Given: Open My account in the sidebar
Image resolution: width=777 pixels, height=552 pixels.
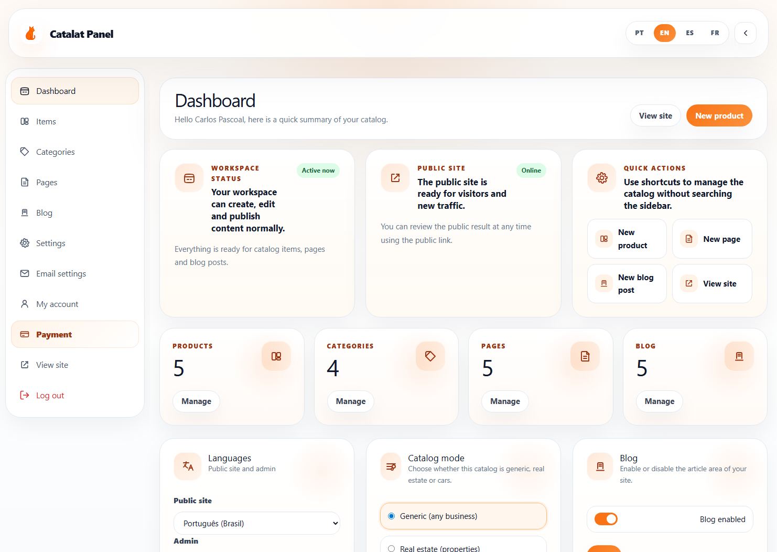Looking at the screenshot, I should click(75, 304).
